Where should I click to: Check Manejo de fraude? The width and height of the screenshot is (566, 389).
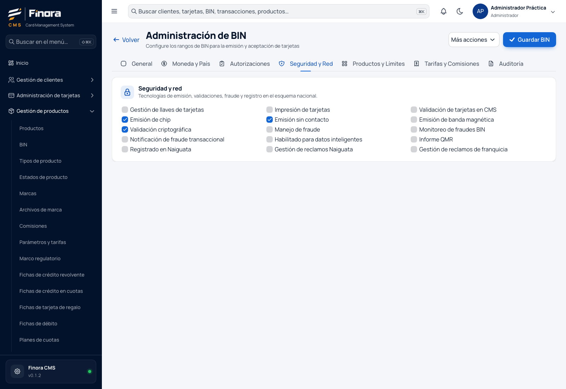coord(270,129)
